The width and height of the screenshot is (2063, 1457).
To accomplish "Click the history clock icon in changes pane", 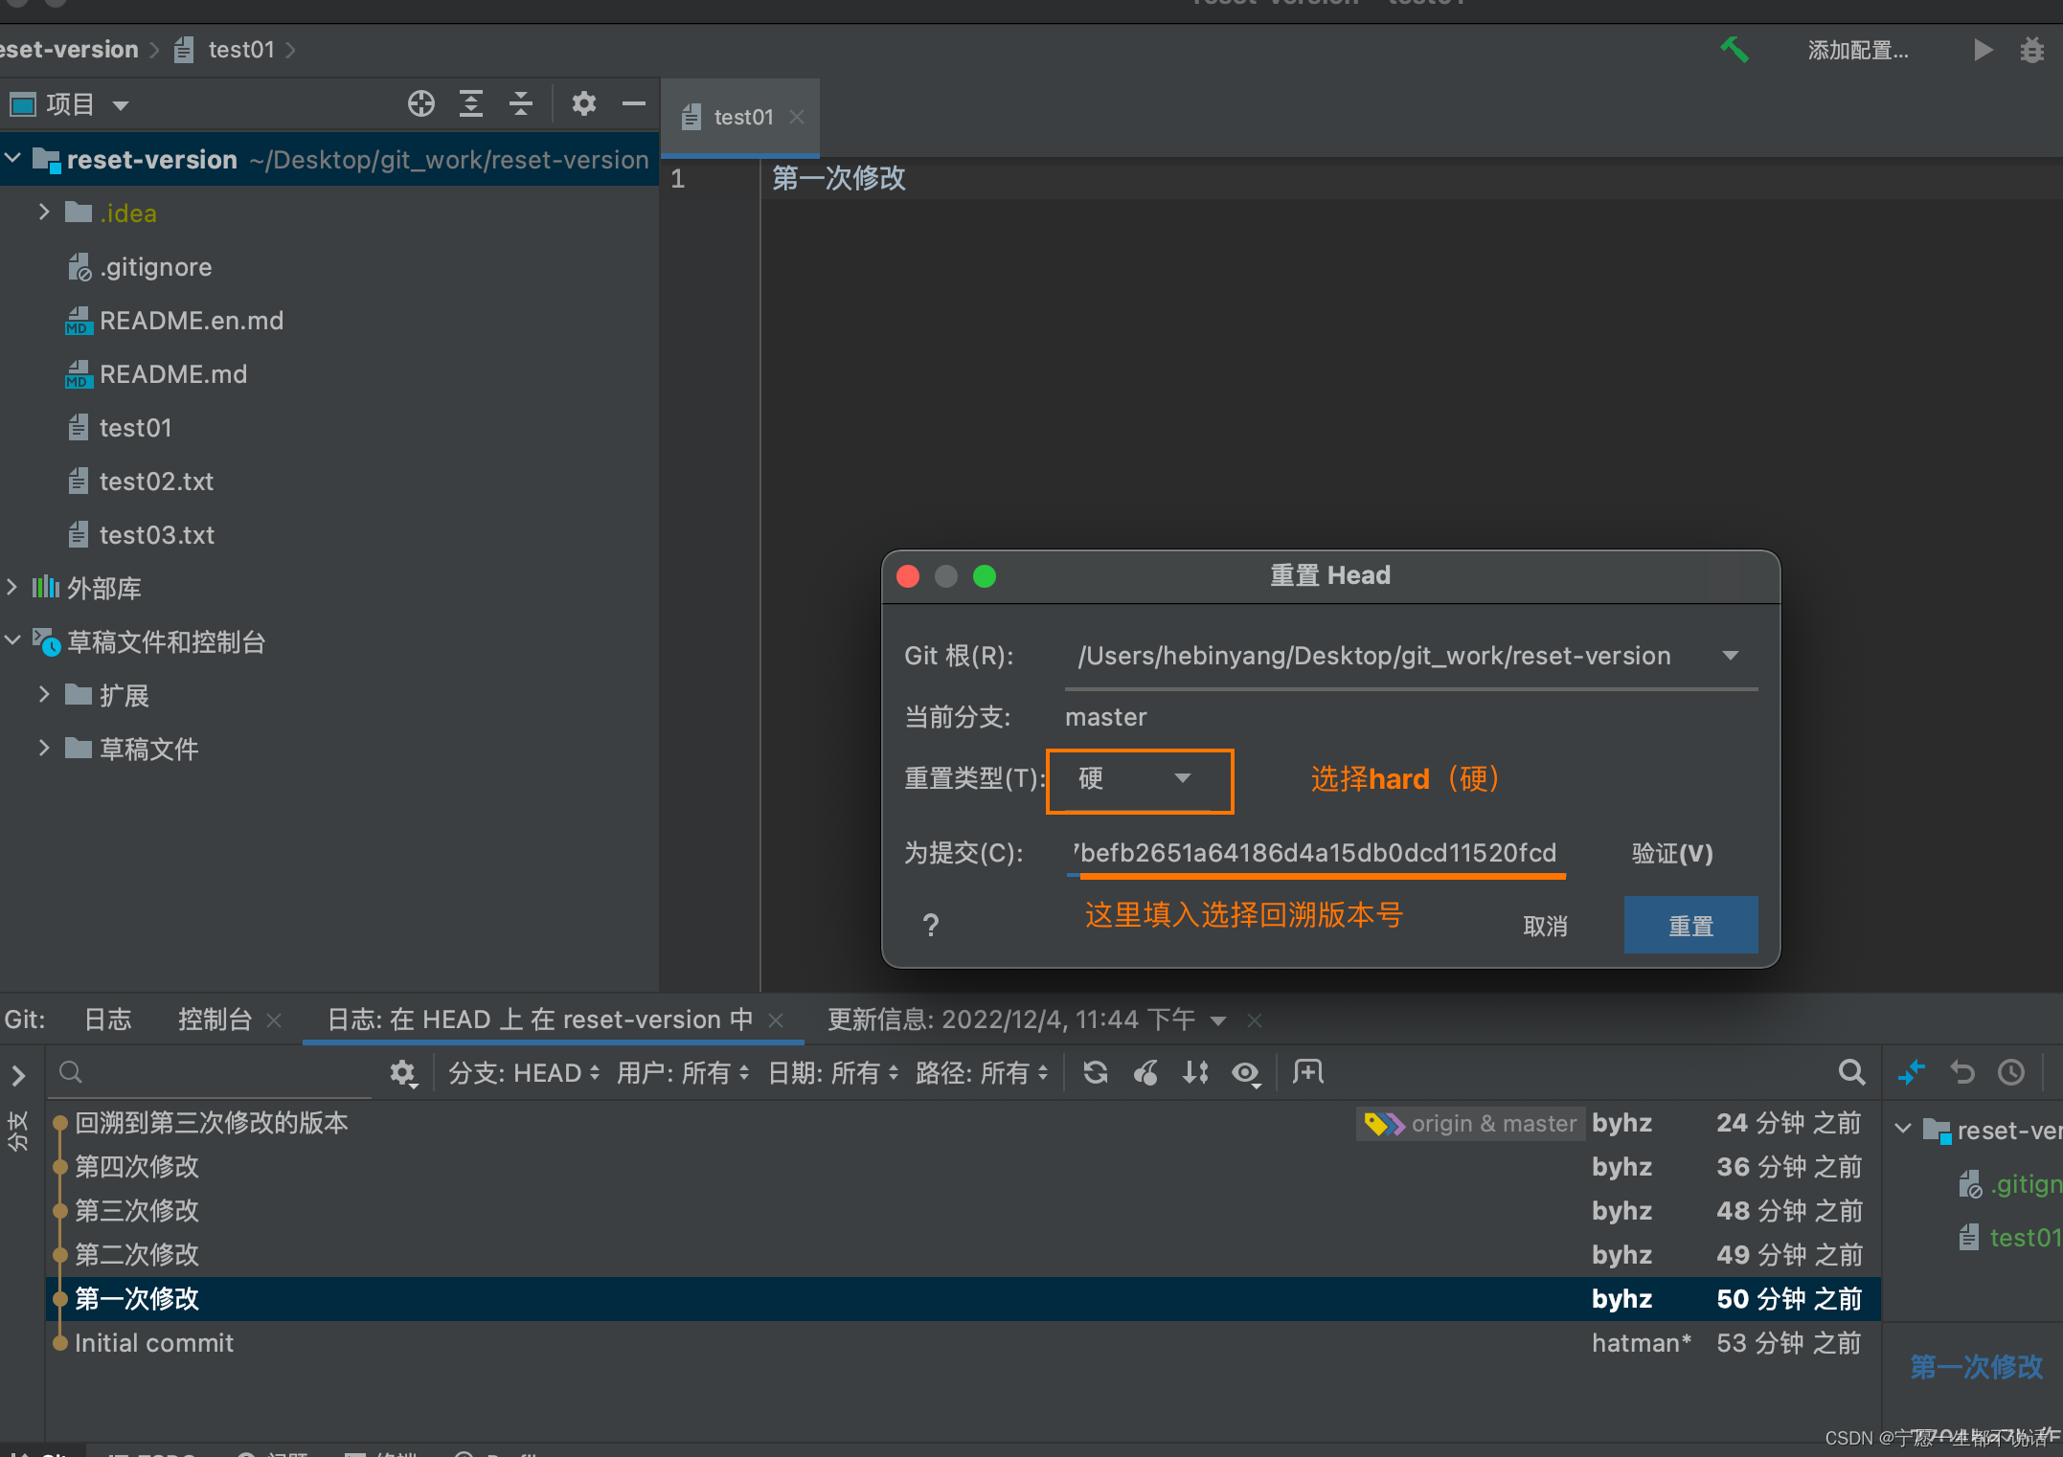I will 2011,1072.
